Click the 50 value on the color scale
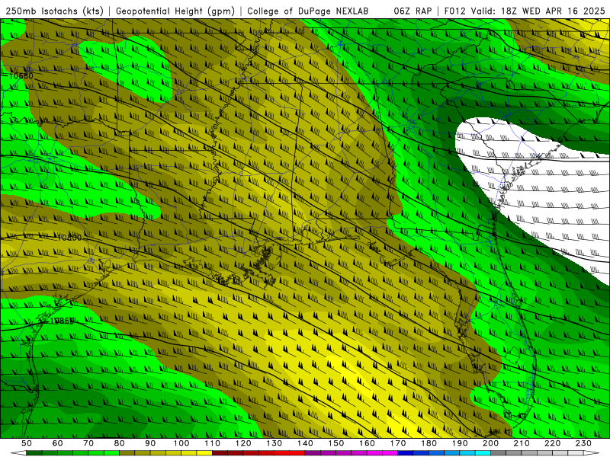The width and height of the screenshot is (610, 457). point(27,443)
